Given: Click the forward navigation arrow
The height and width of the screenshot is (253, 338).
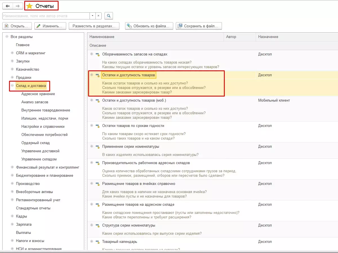Looking at the screenshot, I should (17, 6).
